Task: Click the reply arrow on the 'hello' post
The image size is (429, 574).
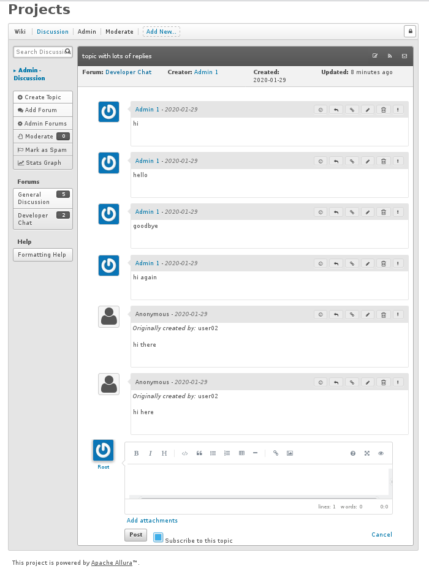Action: tap(336, 161)
